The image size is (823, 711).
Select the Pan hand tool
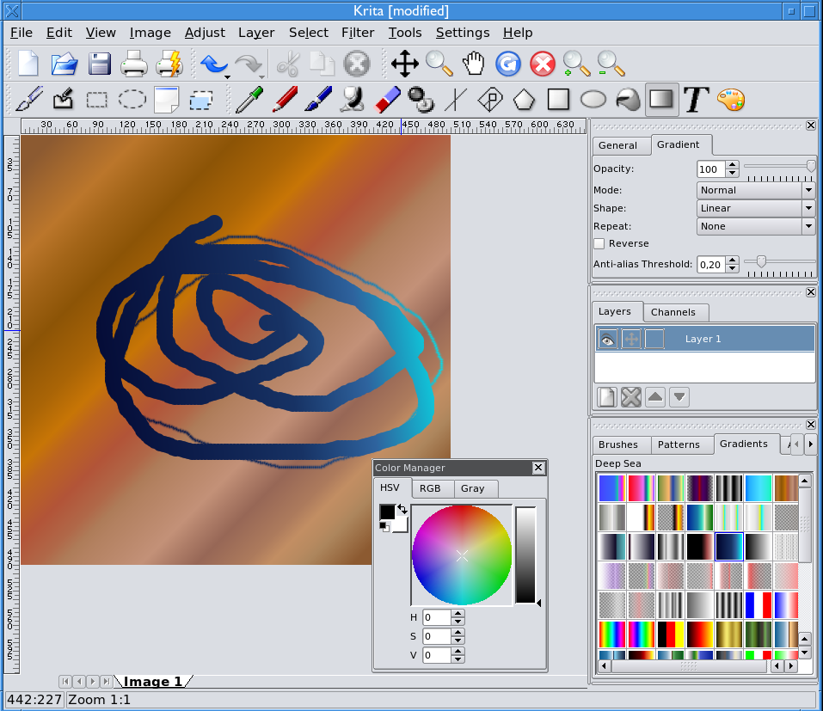click(474, 64)
